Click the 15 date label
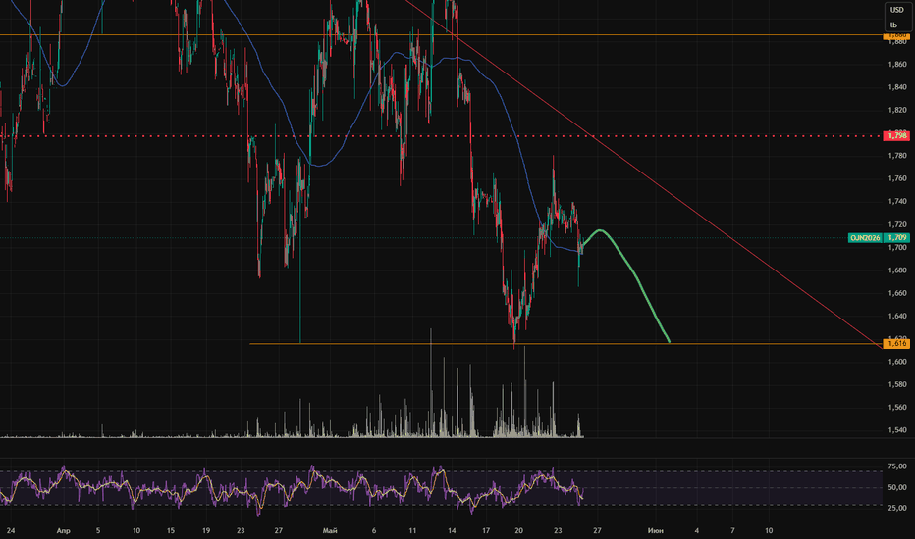Screen dimensions: 915x539 [171, 531]
